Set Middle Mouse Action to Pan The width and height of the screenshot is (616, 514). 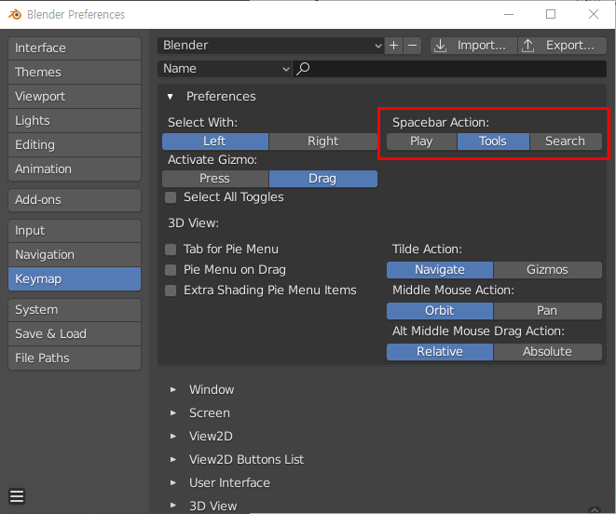click(548, 311)
